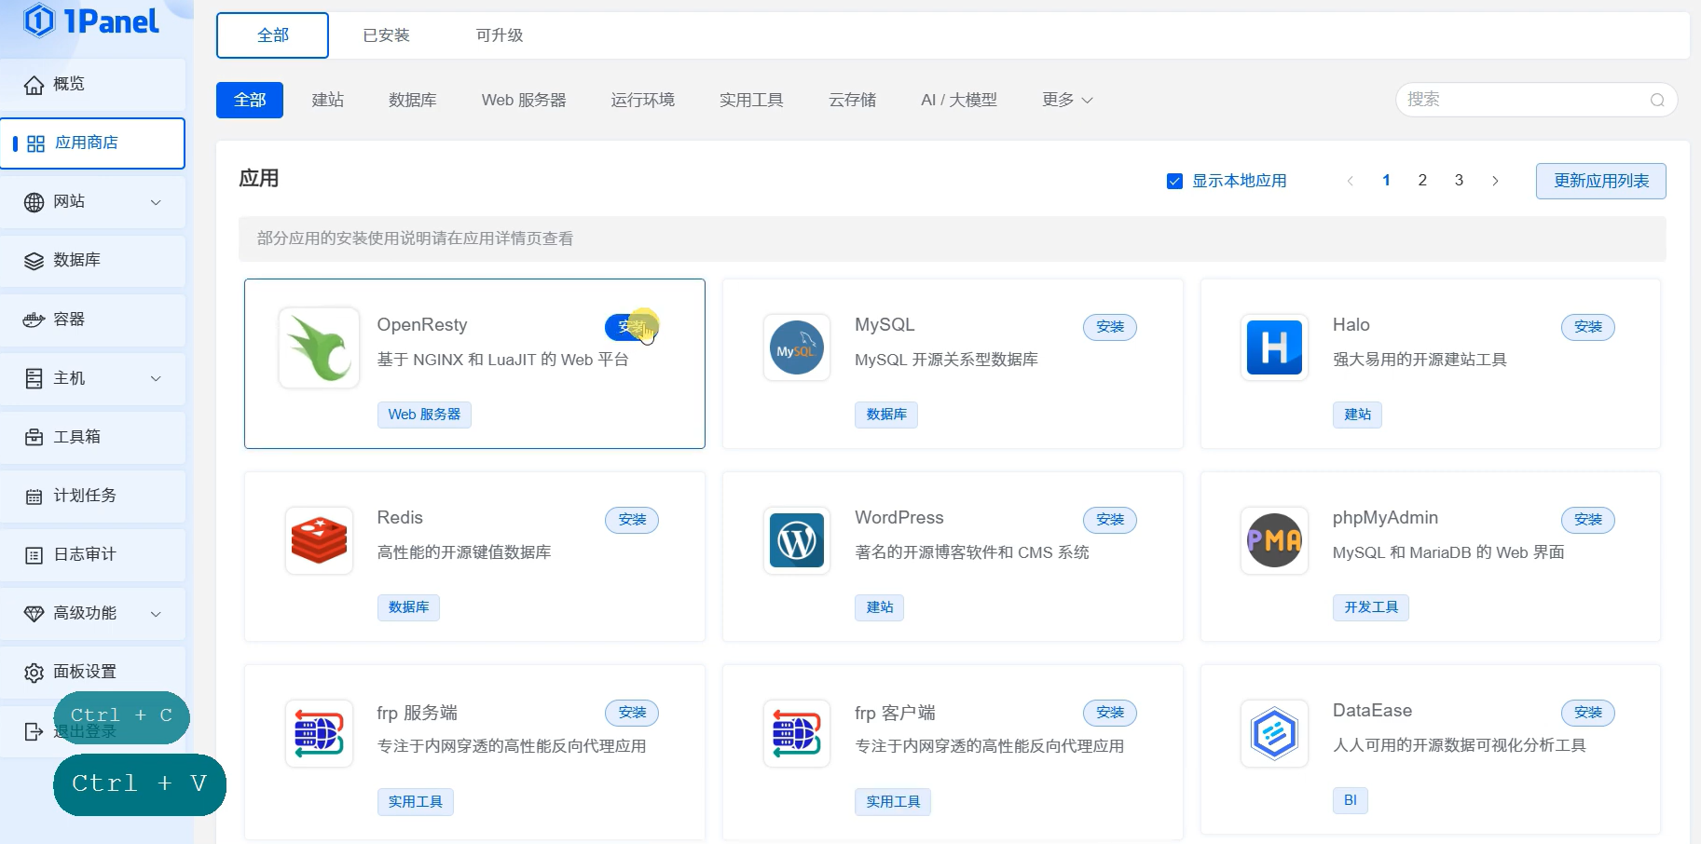Install WordPress with 安装 button
1701x844 pixels.
(1110, 520)
